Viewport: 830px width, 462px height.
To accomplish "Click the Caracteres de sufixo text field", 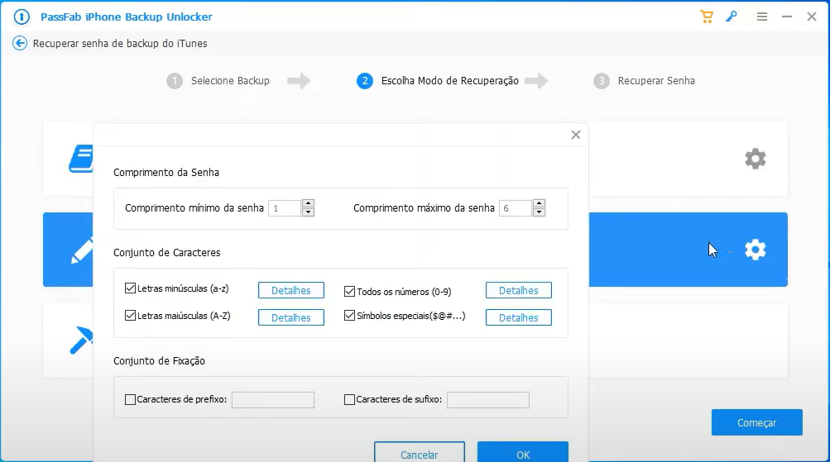I will click(487, 400).
